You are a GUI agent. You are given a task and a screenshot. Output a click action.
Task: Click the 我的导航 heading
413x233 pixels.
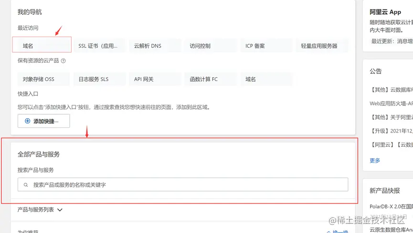tap(30, 12)
